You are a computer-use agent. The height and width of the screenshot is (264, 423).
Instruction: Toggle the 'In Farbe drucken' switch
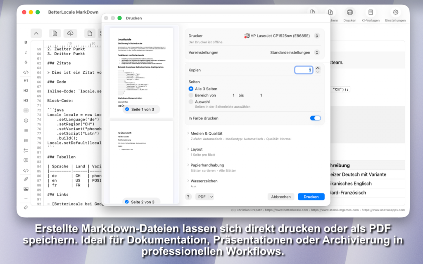(x=315, y=118)
